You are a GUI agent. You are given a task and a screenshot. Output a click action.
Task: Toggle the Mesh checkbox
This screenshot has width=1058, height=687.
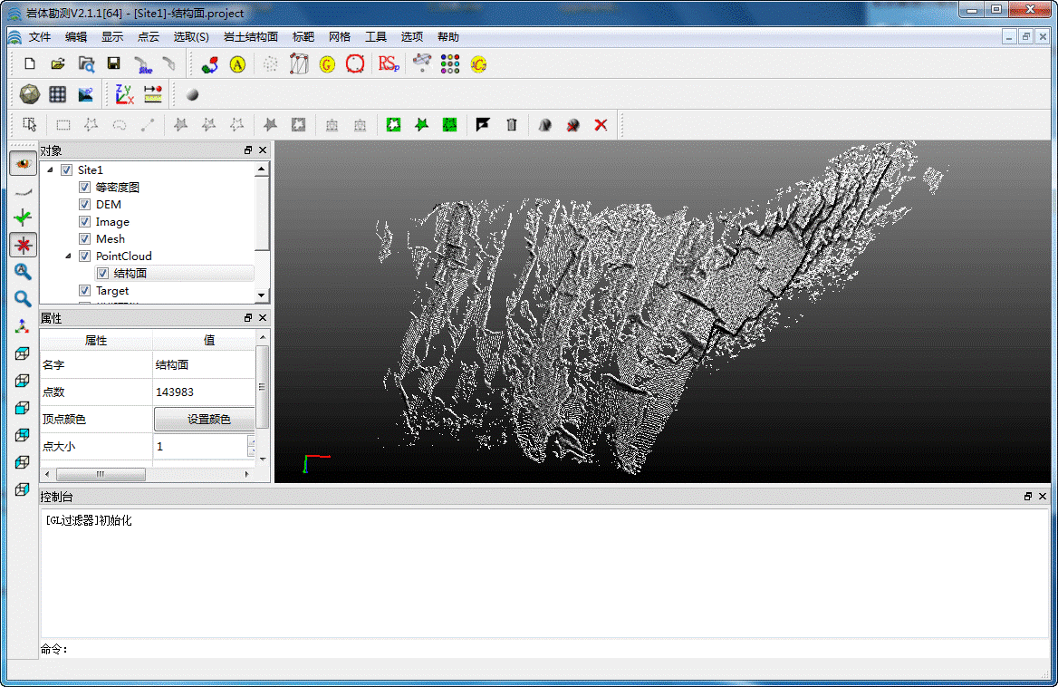click(x=84, y=239)
